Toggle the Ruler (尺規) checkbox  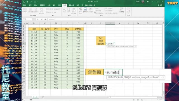click(48, 9)
